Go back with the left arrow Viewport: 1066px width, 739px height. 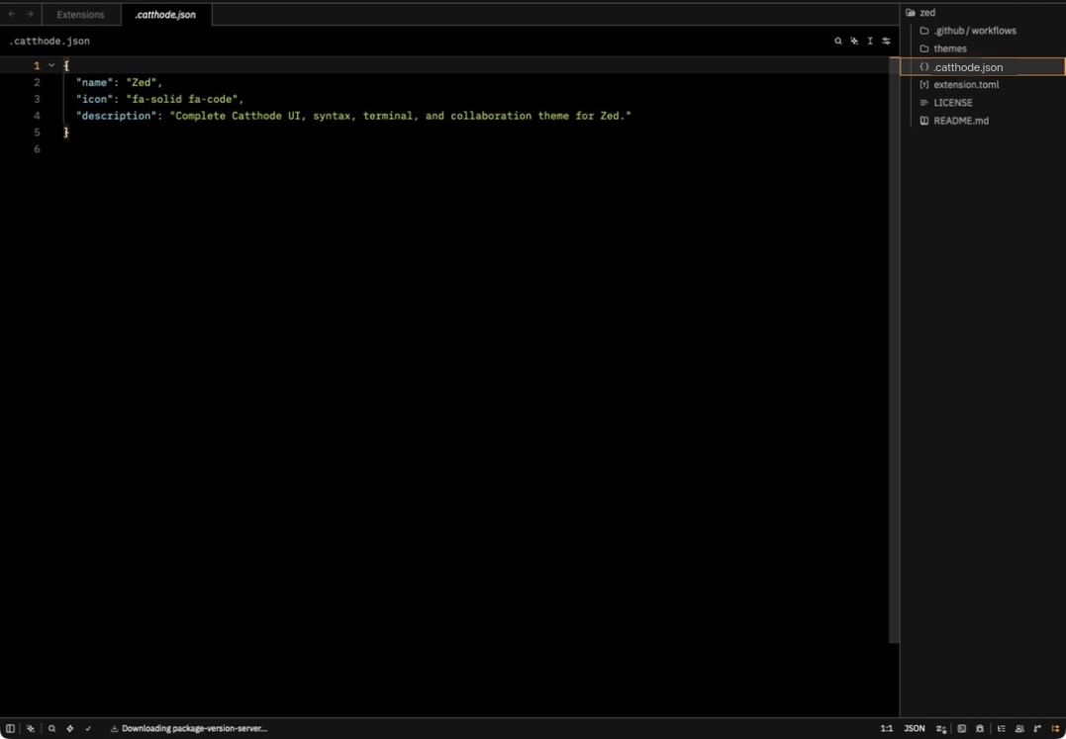tap(12, 14)
